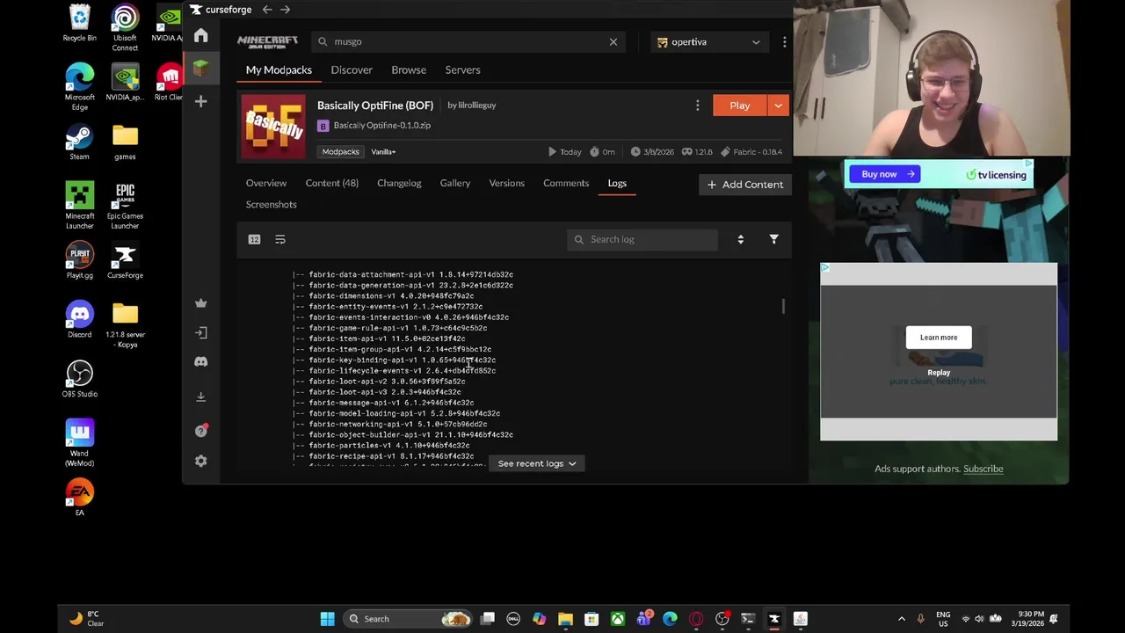Click the Modpacks category tag
The width and height of the screenshot is (1125, 633).
[340, 151]
